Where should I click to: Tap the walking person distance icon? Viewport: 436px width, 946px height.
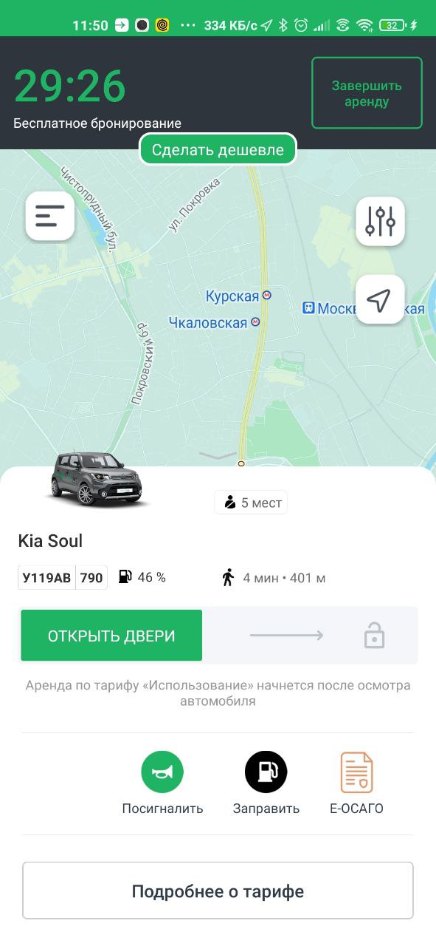[228, 577]
